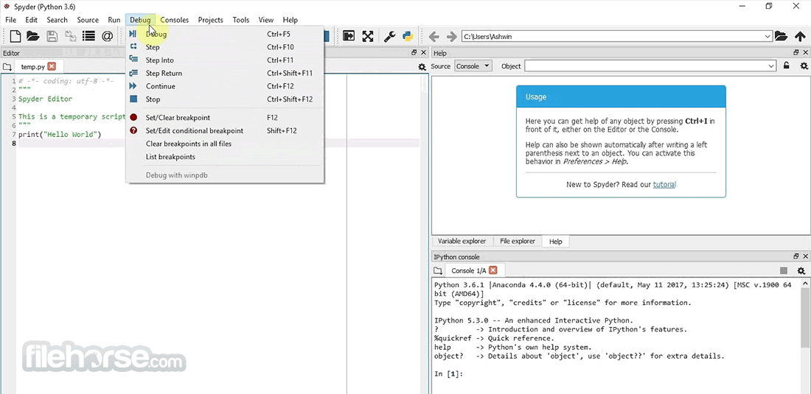Close the temp.py editor tab
The height and width of the screenshot is (394, 811).
[x=51, y=66]
